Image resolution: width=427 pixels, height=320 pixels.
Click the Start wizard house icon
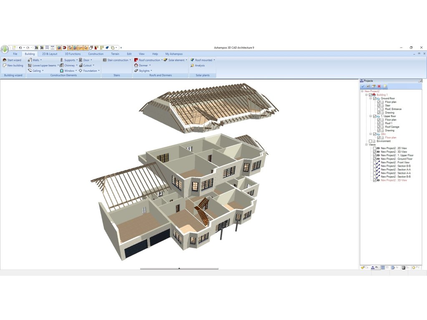[5, 60]
